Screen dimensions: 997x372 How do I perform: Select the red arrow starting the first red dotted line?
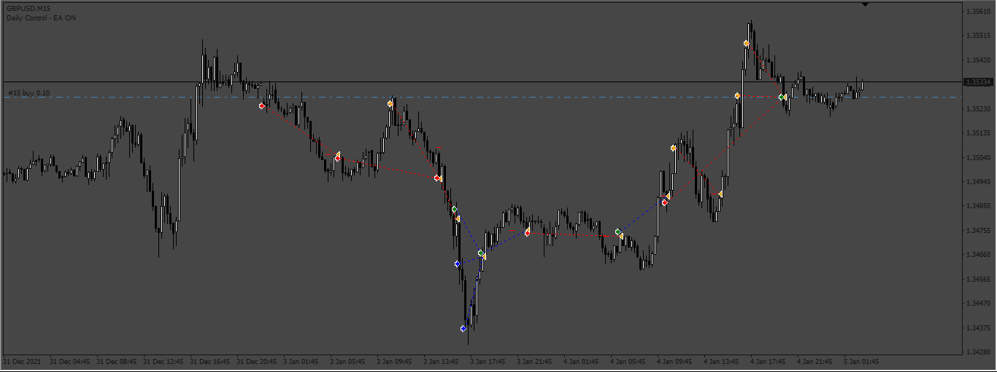click(x=261, y=106)
